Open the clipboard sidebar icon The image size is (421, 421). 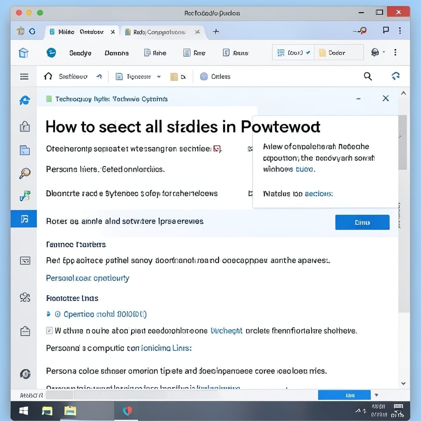point(25,331)
